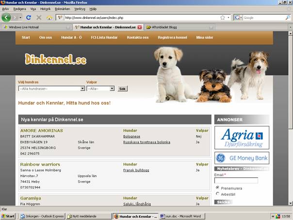Screen dimensions: 293x220
Task: Open the Valpar filter dropdown
Action: (100, 89)
